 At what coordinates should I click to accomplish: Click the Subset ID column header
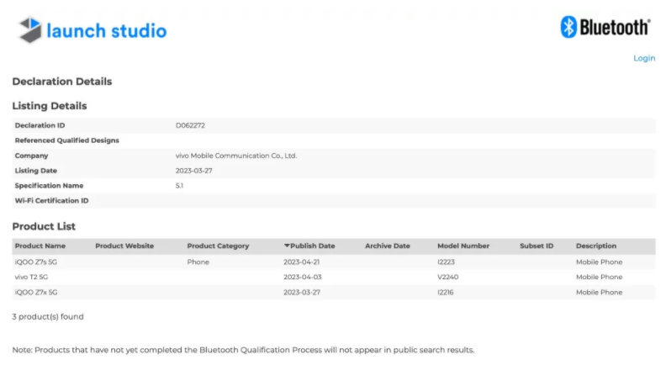coord(536,246)
